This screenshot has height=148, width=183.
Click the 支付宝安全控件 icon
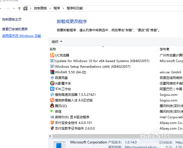point(52,123)
